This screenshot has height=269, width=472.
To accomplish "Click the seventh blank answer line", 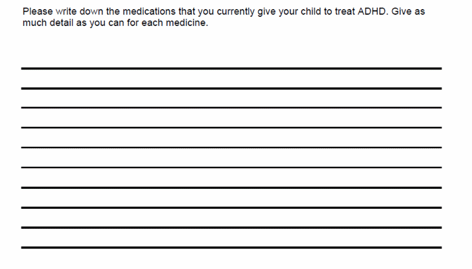I will coord(231,188).
